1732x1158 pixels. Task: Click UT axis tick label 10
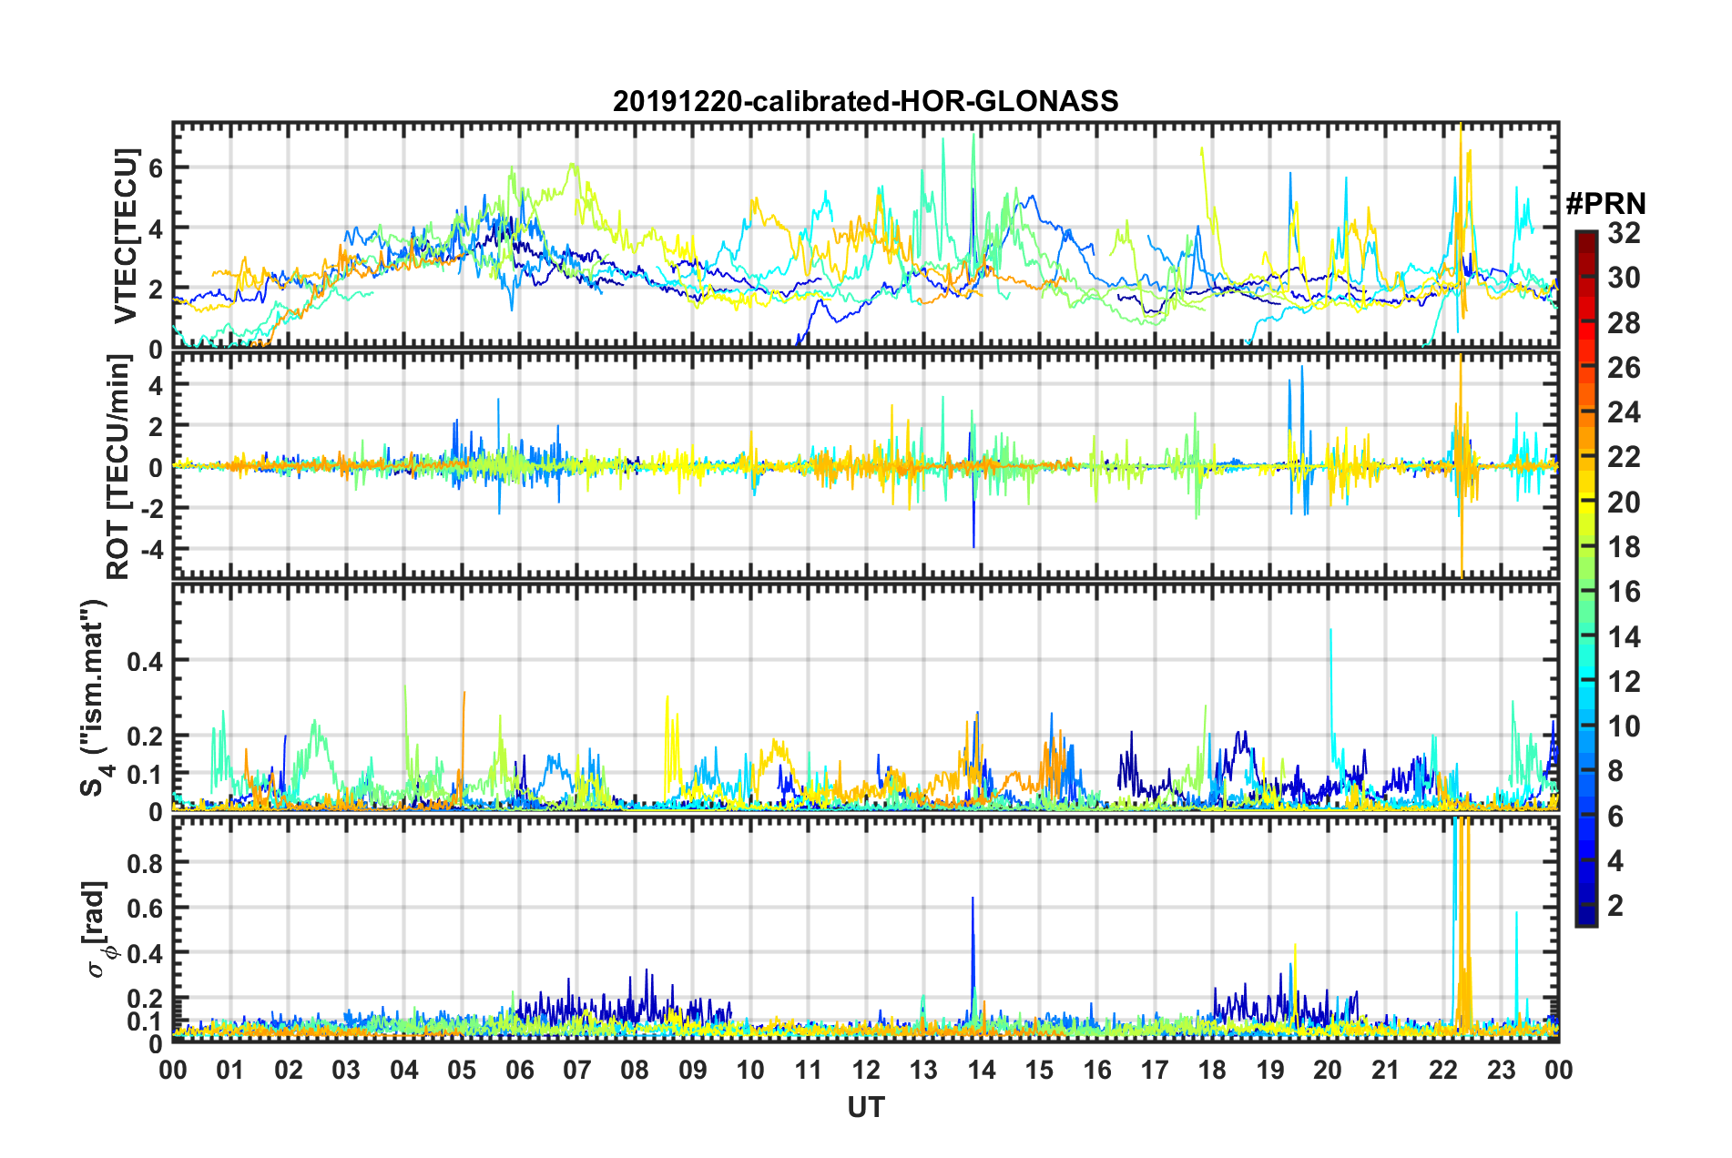(x=750, y=1069)
